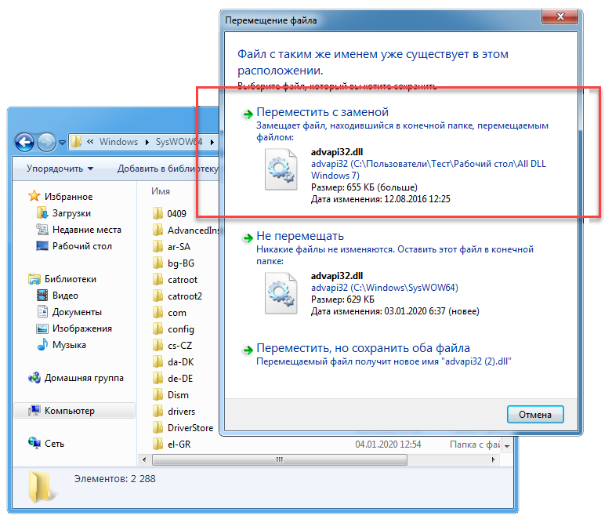Select the ar-SA folder
Viewport: 612px width, 519px height.
pos(179,247)
